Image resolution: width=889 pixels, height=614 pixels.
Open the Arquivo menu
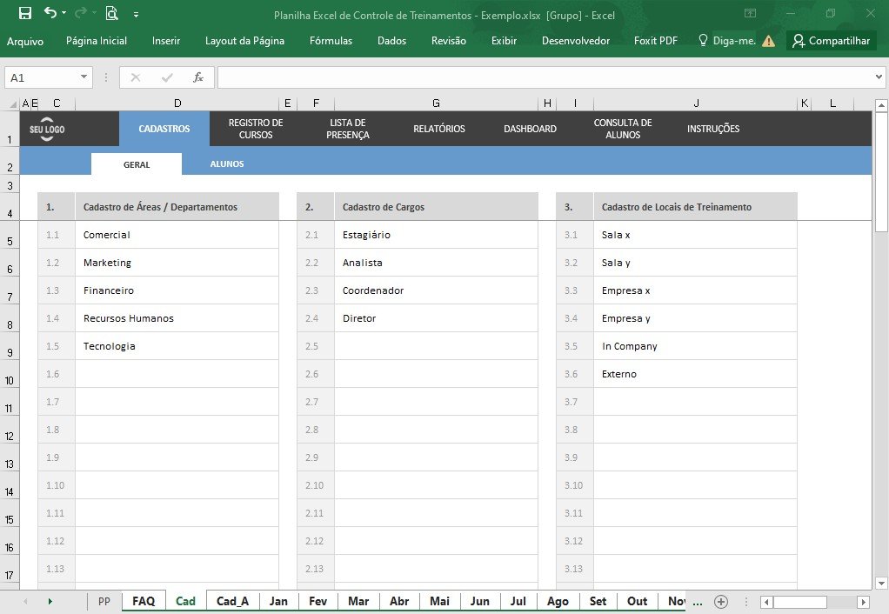pos(25,41)
